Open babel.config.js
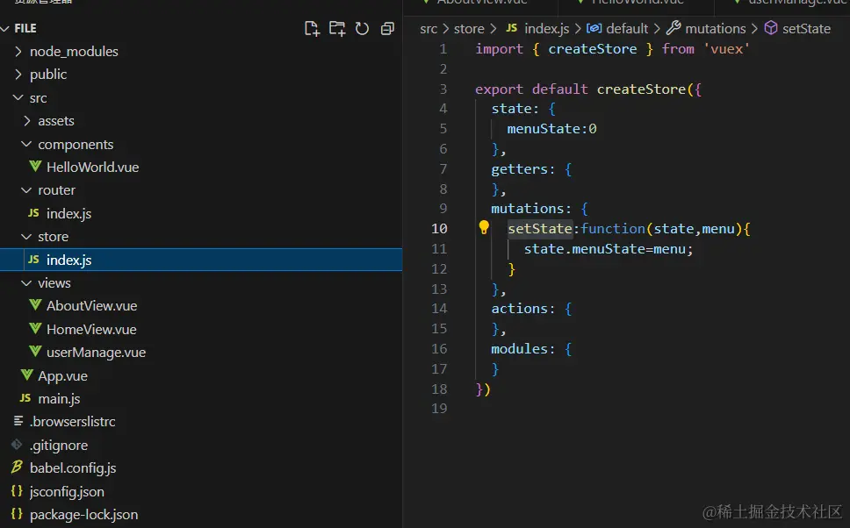 [73, 467]
